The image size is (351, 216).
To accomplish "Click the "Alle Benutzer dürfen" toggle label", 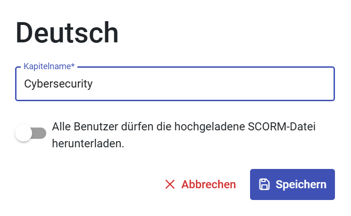I will click(183, 127).
